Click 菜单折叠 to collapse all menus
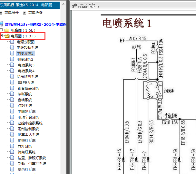This screenshot has height=174, width=196. click(x=35, y=13)
